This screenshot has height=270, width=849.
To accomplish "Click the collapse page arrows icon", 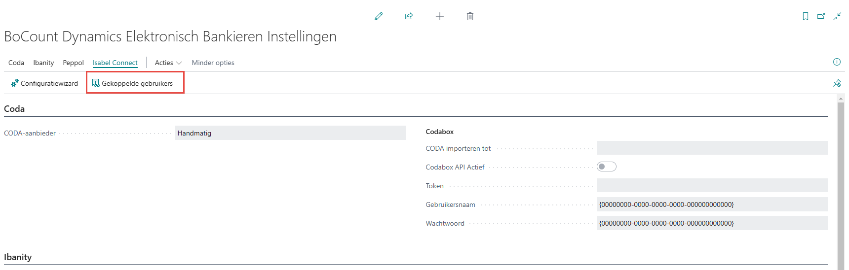I will [837, 16].
